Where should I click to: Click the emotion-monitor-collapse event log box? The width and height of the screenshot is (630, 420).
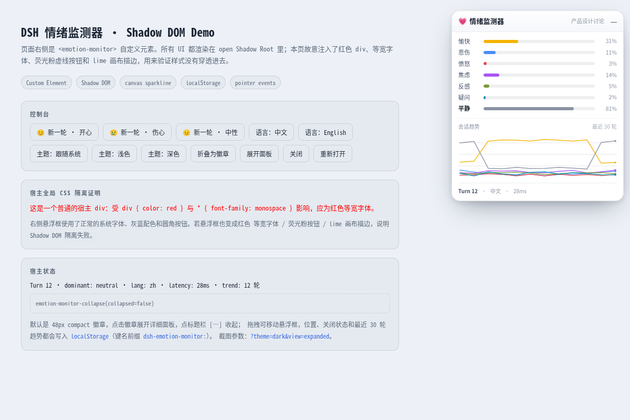[x=210, y=303]
